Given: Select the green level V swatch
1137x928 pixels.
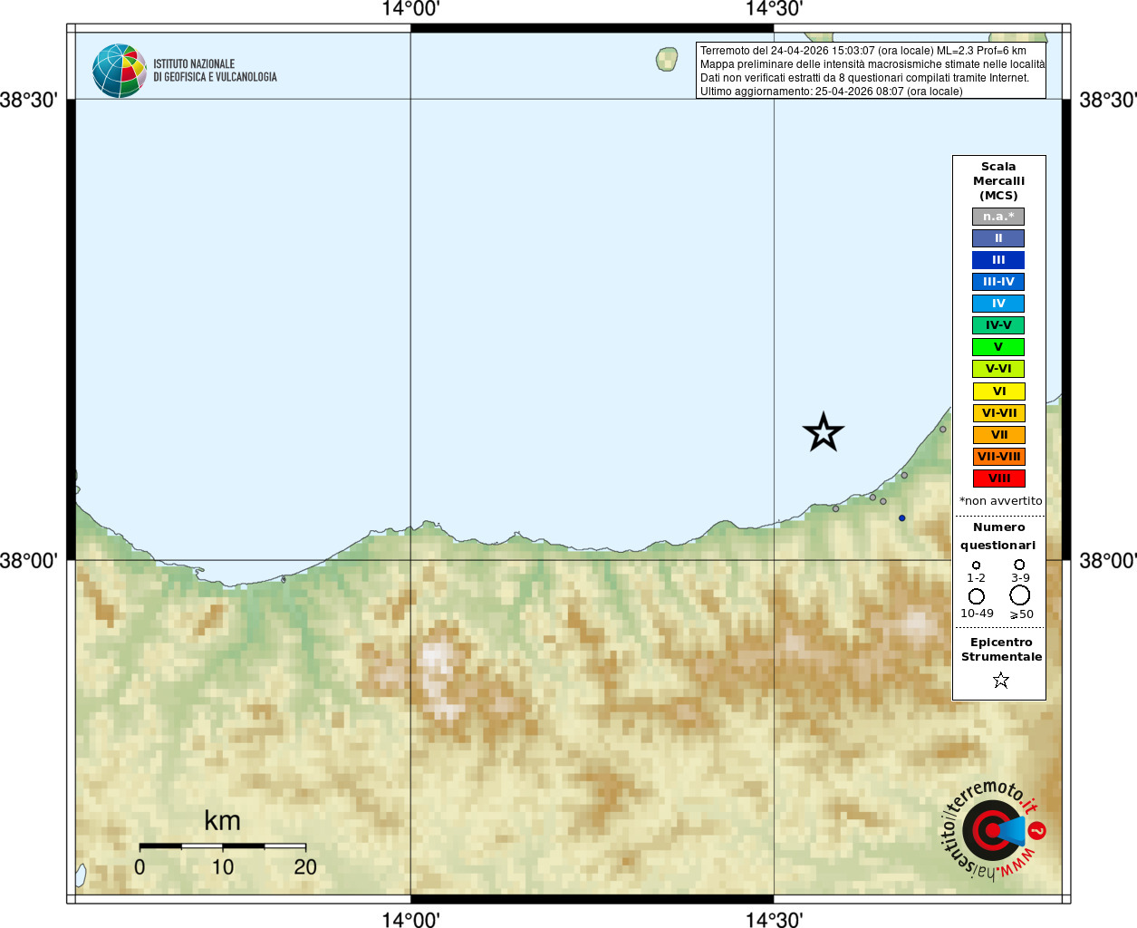Looking at the screenshot, I should [998, 347].
